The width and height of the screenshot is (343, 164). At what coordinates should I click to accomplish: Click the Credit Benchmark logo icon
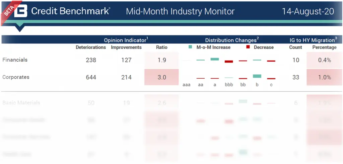pos(21,11)
